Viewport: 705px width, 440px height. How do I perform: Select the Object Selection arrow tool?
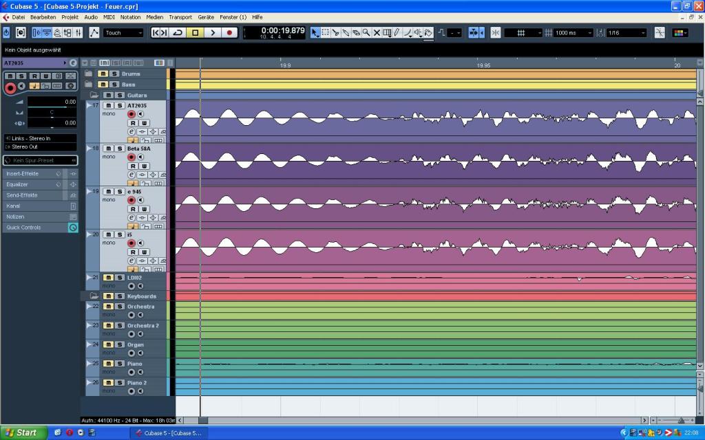(315, 33)
